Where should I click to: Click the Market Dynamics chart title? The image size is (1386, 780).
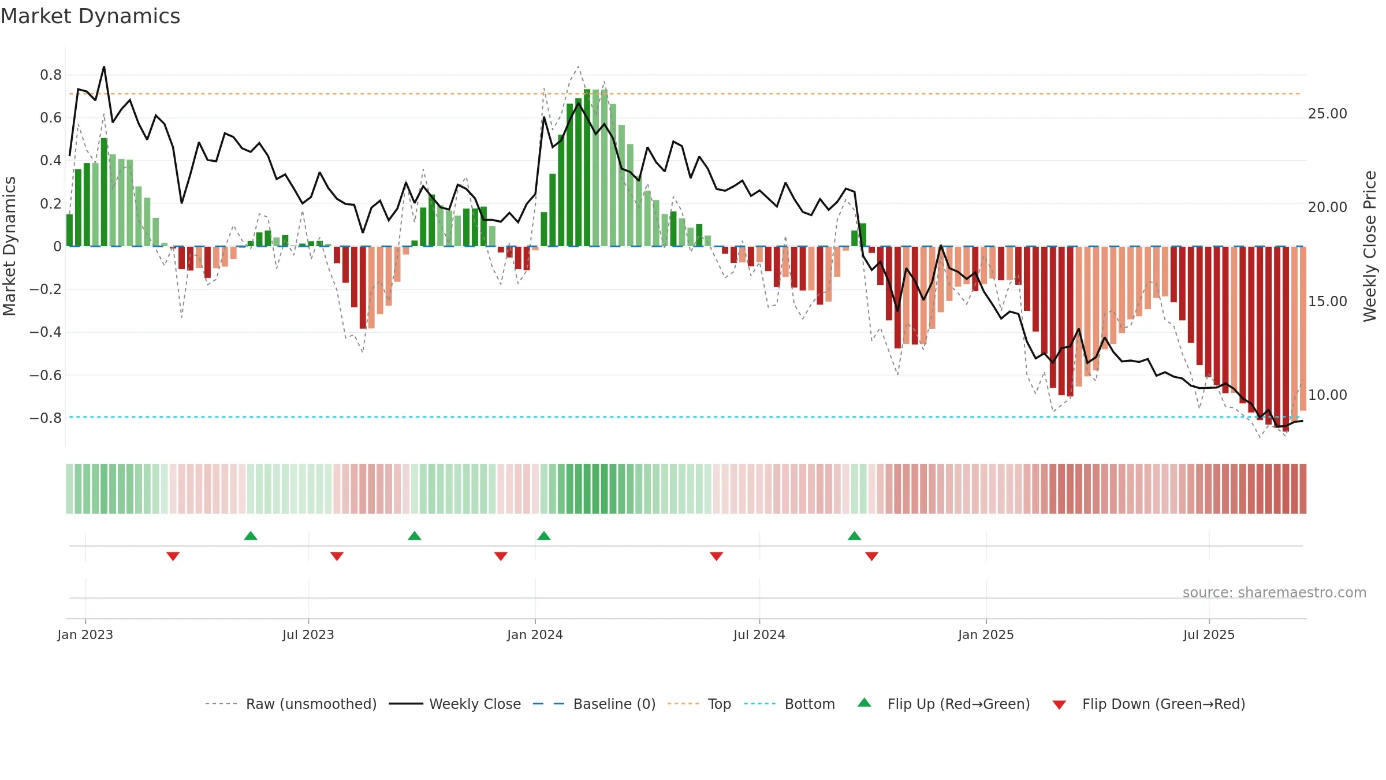pos(90,16)
